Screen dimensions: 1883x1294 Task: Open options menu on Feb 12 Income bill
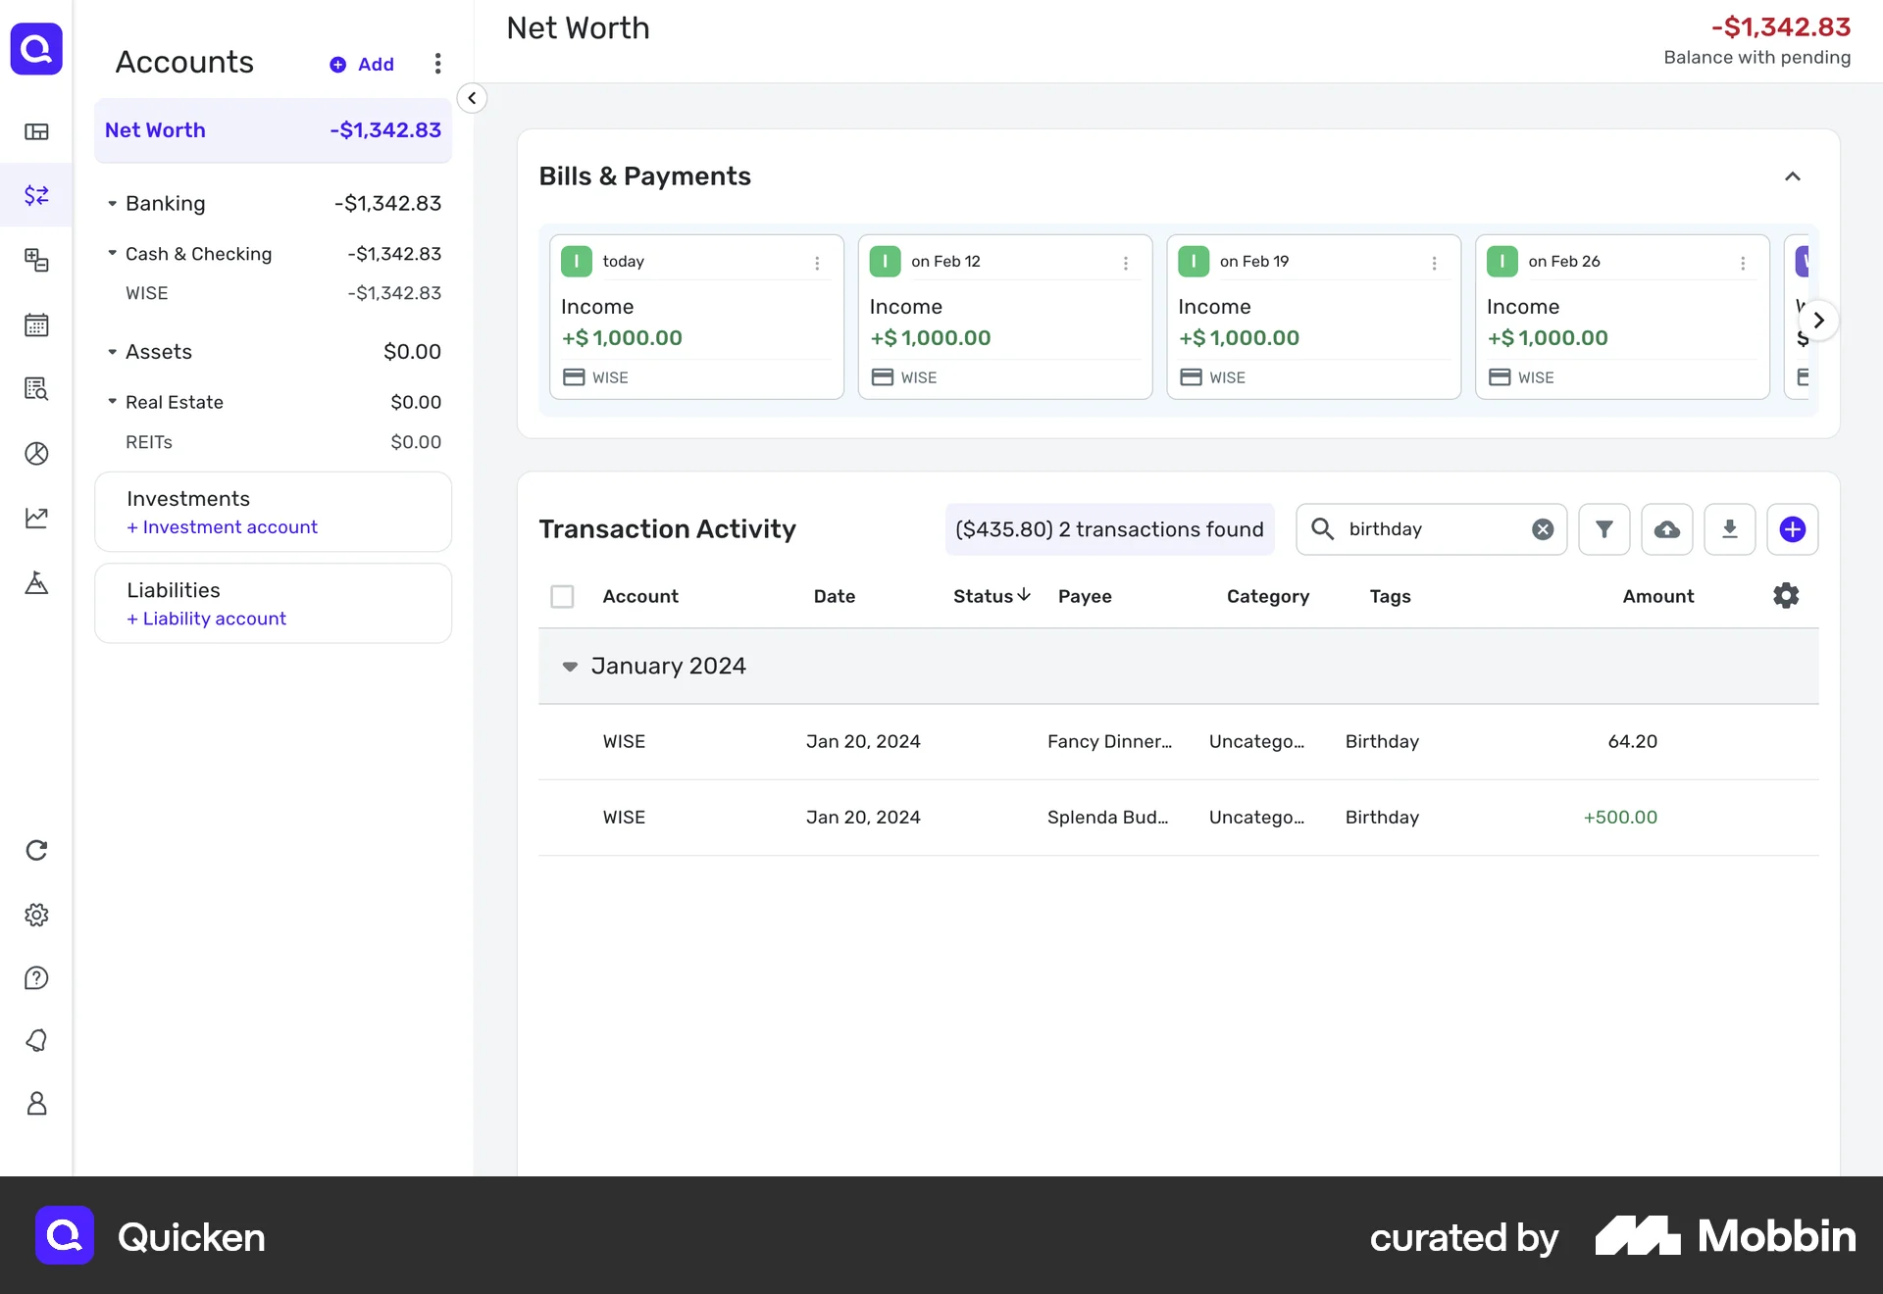(1126, 263)
